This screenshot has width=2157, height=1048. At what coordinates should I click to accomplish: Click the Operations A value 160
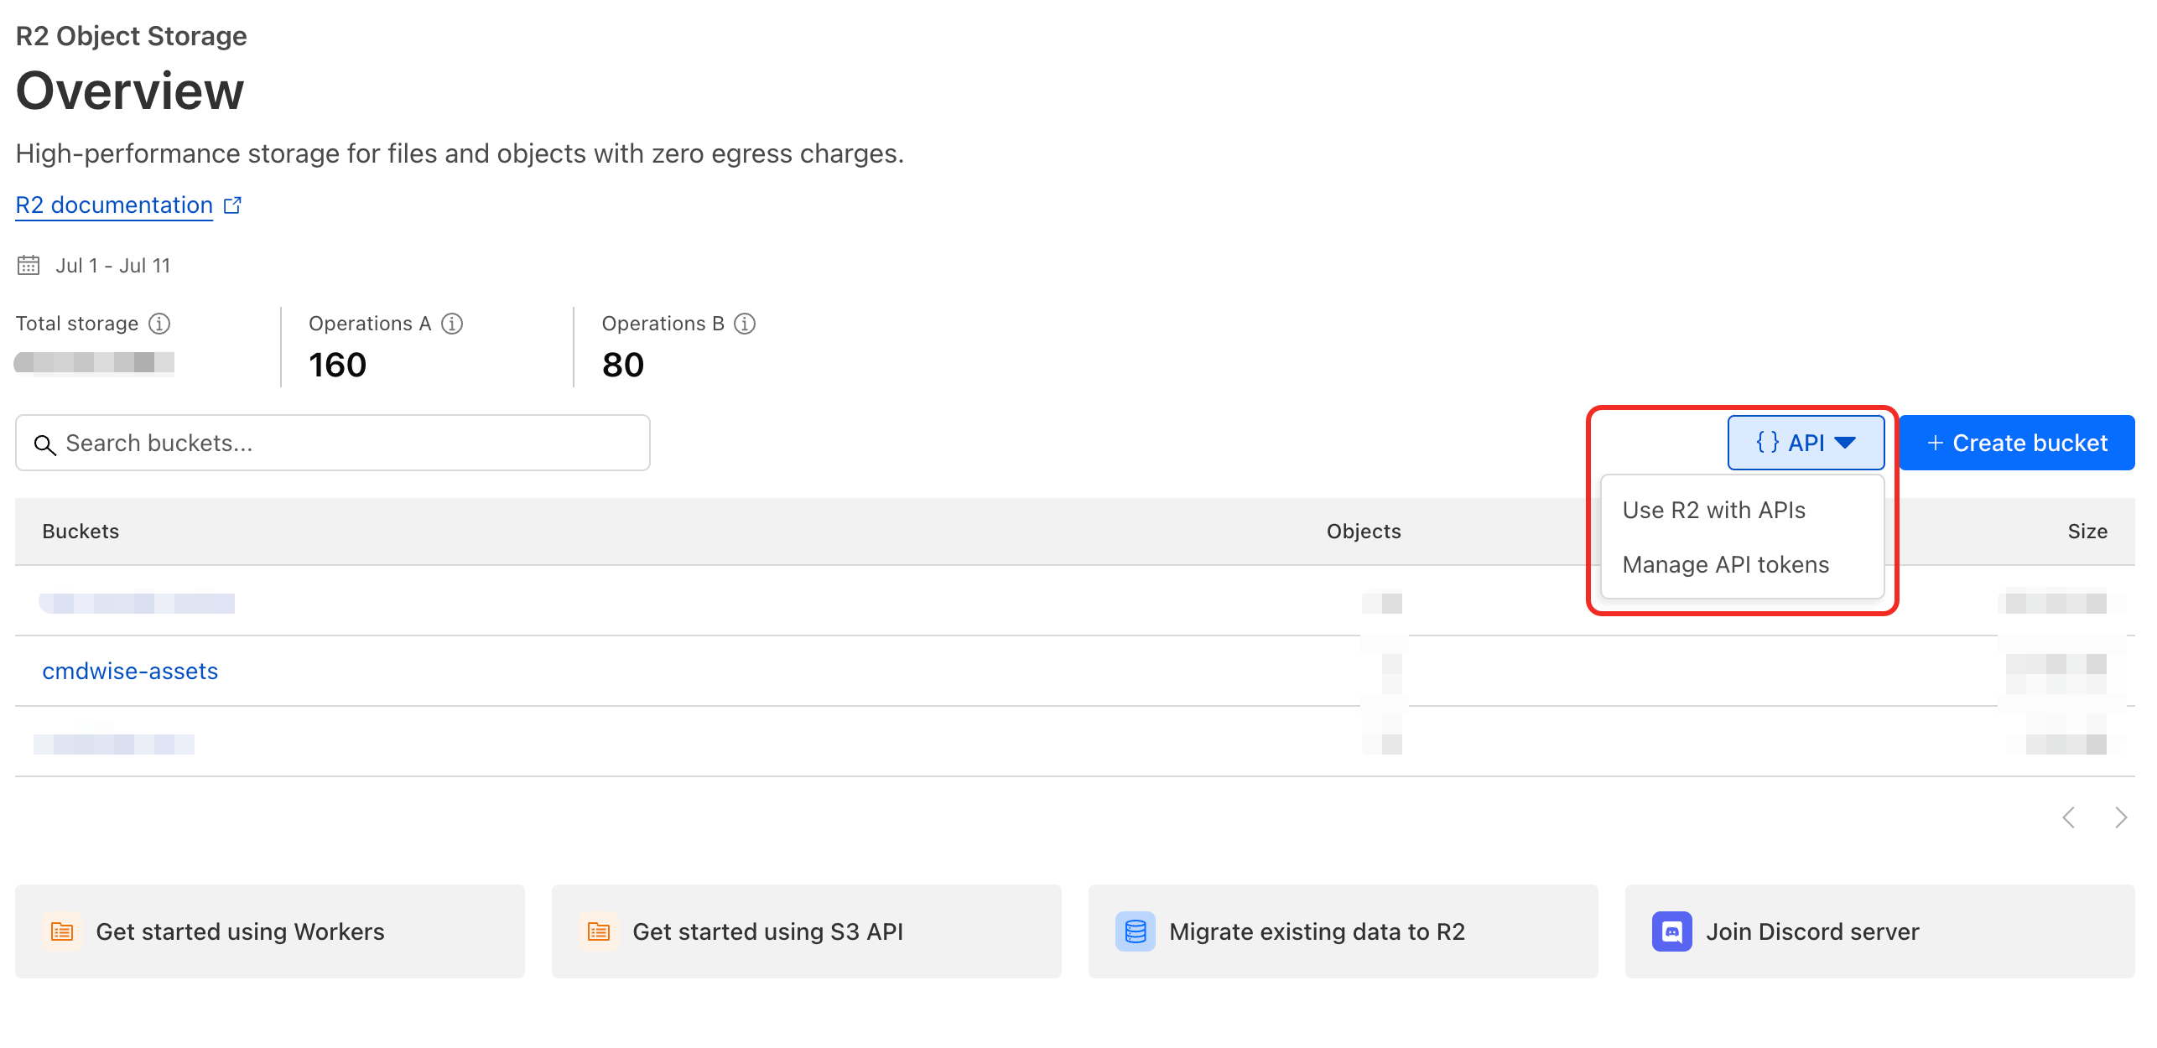pos(337,366)
